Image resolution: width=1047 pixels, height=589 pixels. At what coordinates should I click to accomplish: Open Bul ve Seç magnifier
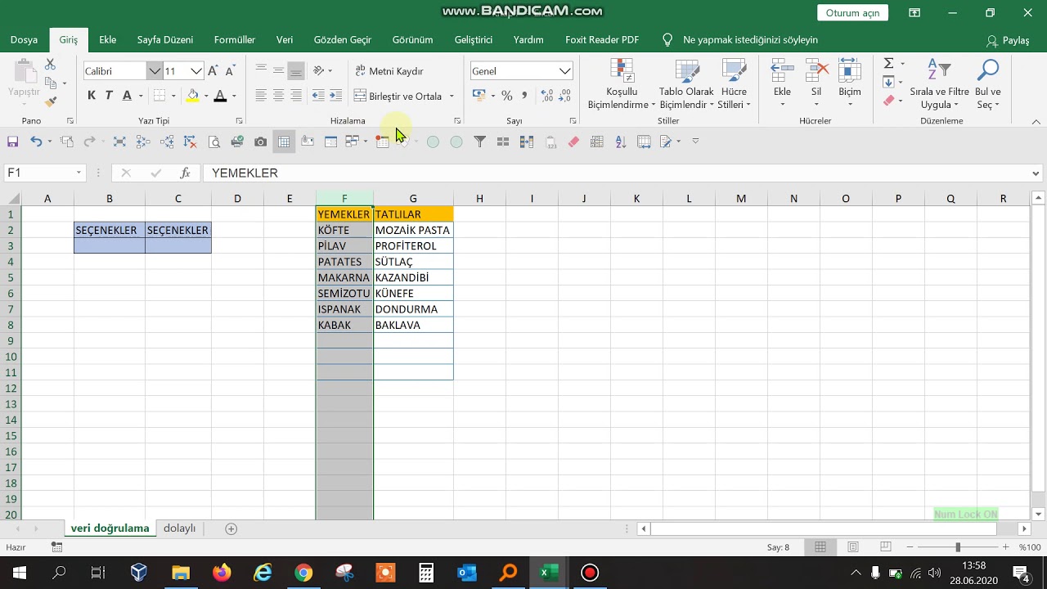coord(988,83)
